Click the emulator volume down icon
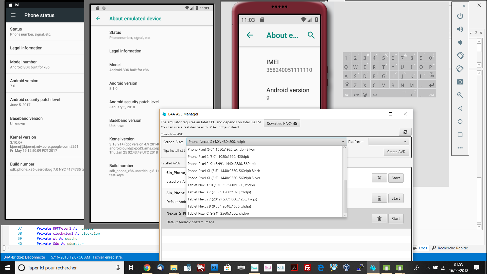 (x=460, y=42)
